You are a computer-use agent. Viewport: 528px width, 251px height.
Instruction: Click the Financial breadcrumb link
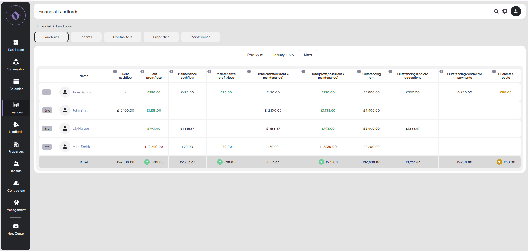pyautogui.click(x=44, y=26)
